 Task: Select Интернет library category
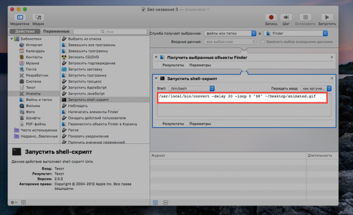(x=34, y=45)
